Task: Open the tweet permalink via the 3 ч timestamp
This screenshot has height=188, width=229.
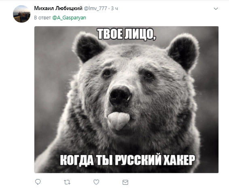Action: point(114,8)
